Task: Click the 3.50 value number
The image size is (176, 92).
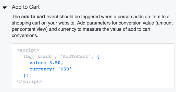Action: tap(55, 63)
